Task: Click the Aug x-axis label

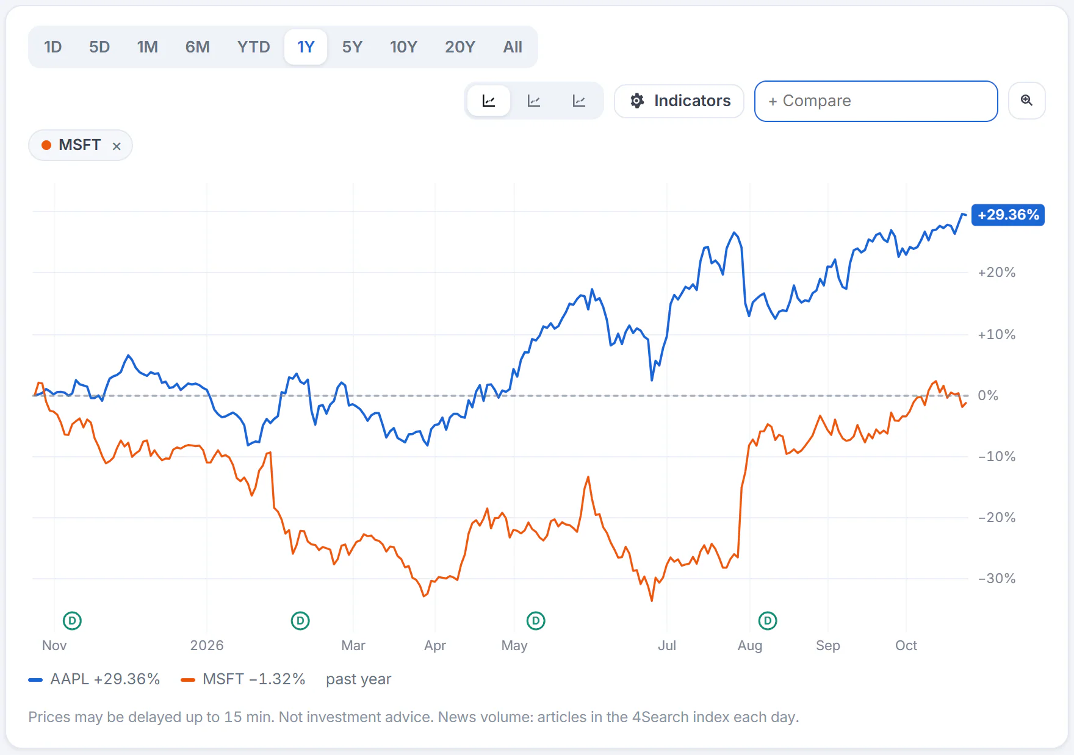Action: [x=750, y=645]
